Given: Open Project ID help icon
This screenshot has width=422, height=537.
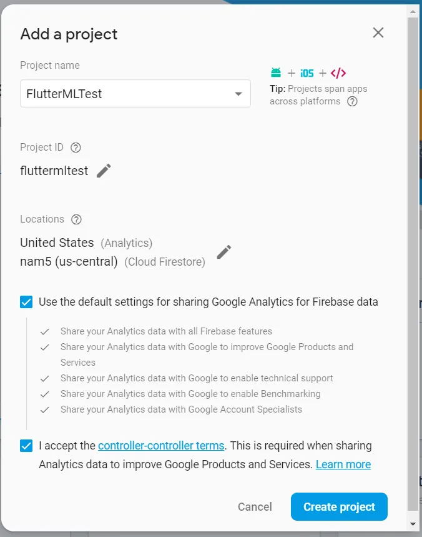Looking at the screenshot, I should coord(76,148).
